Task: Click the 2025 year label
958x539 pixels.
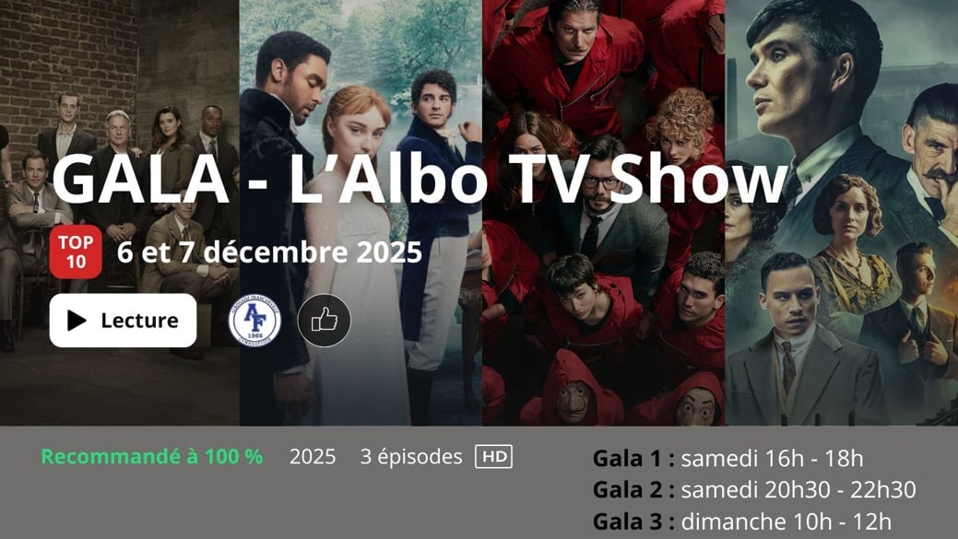Action: pos(313,457)
